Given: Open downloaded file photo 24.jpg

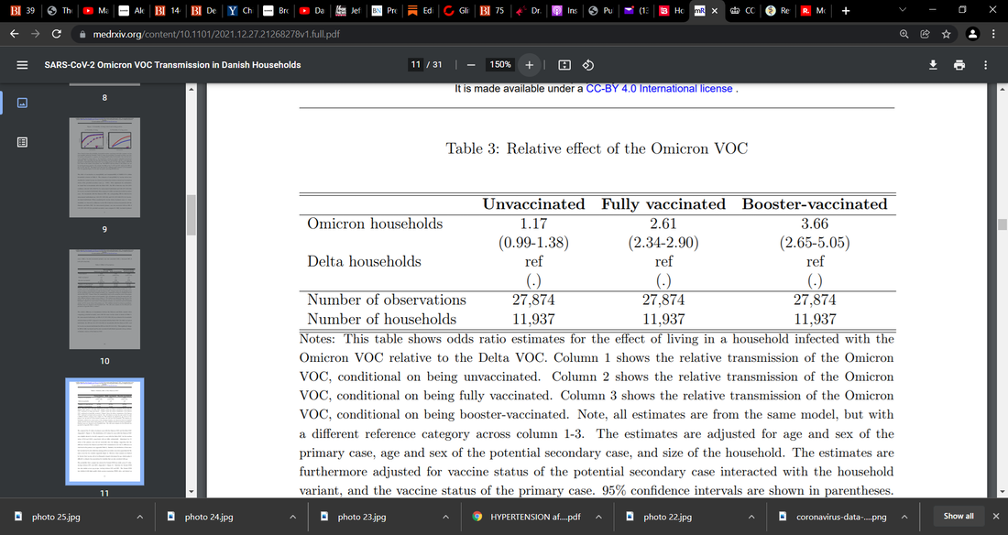Looking at the screenshot, I should (x=209, y=517).
